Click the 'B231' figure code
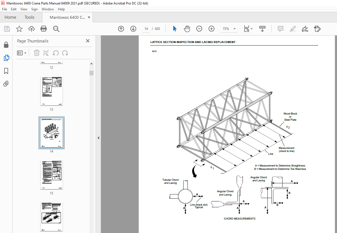 point(155,51)
